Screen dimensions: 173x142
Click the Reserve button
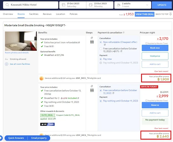[x=155, y=105]
